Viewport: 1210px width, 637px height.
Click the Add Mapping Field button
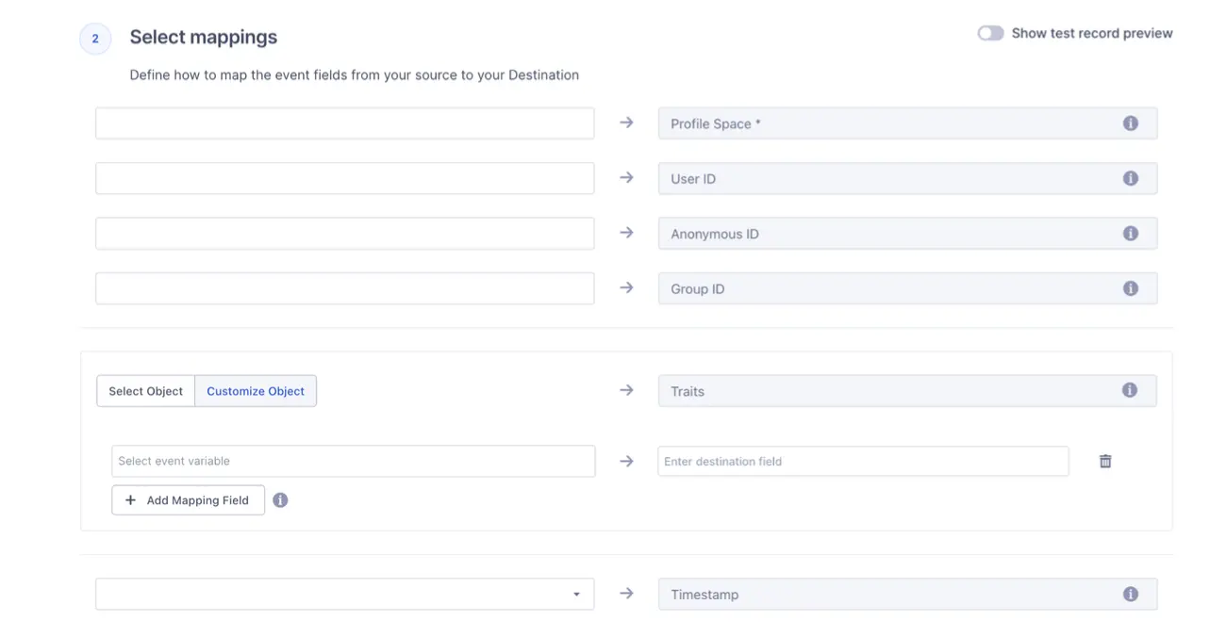[188, 500]
